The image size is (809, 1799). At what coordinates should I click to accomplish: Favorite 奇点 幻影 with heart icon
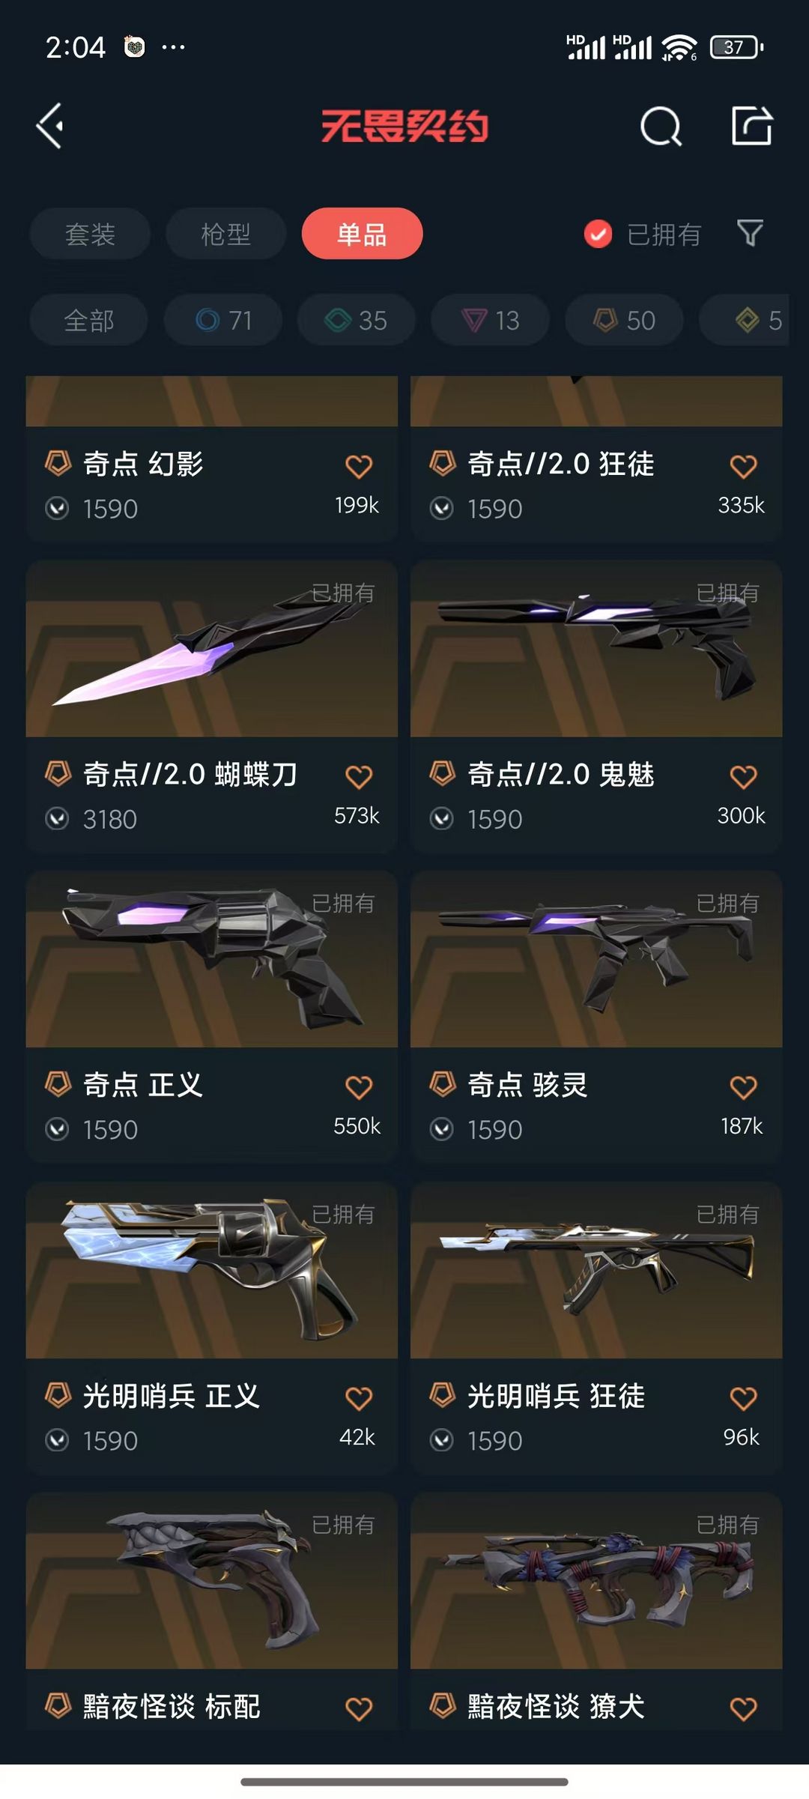(359, 466)
